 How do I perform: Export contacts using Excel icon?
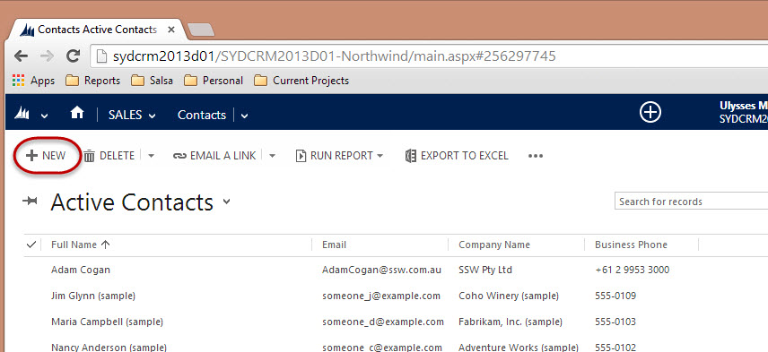410,156
